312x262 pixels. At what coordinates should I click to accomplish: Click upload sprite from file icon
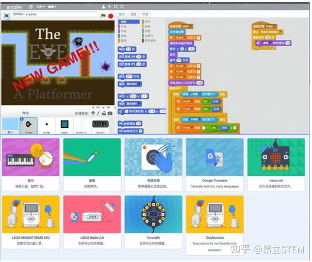coord(104,113)
